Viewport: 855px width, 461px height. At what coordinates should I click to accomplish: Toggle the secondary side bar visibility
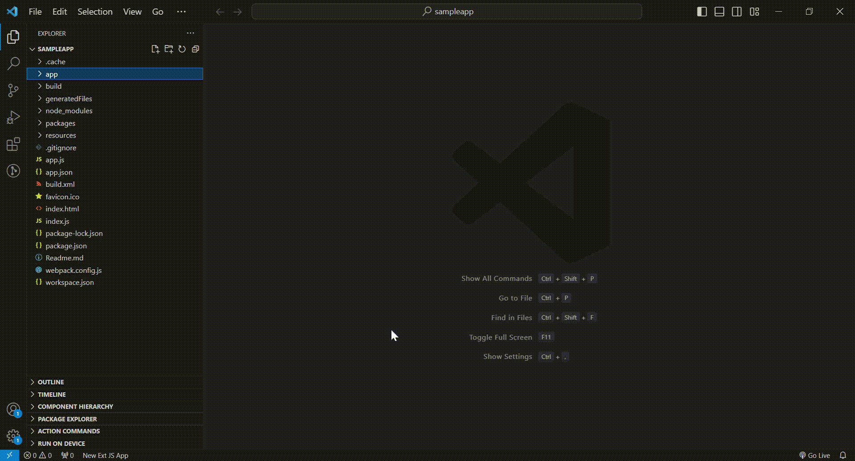pyautogui.click(x=737, y=12)
